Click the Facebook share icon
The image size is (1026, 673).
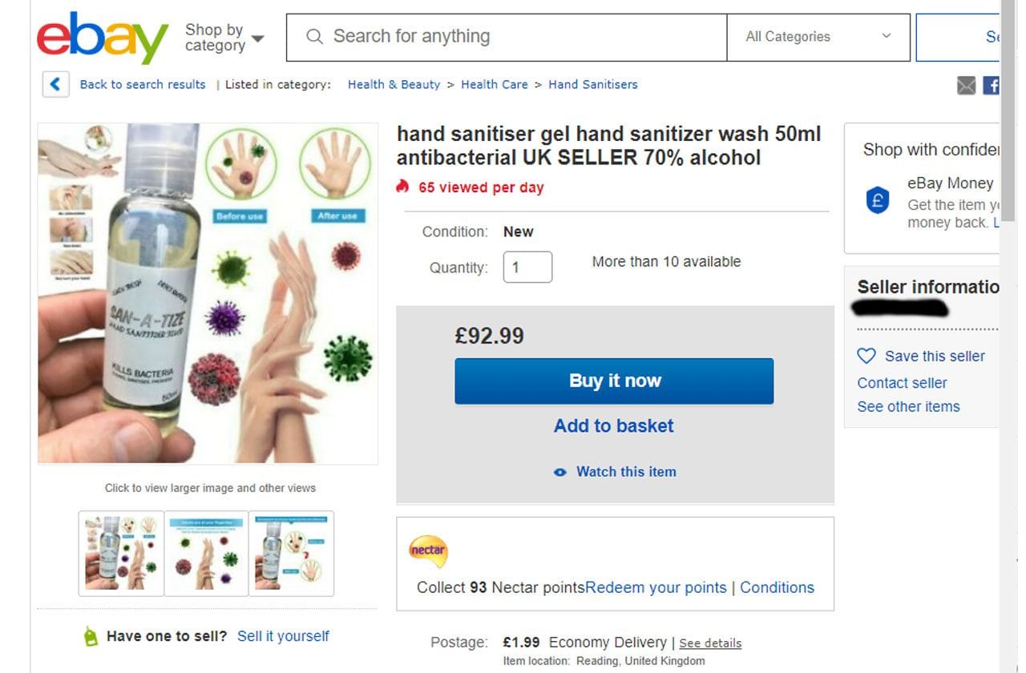(991, 85)
